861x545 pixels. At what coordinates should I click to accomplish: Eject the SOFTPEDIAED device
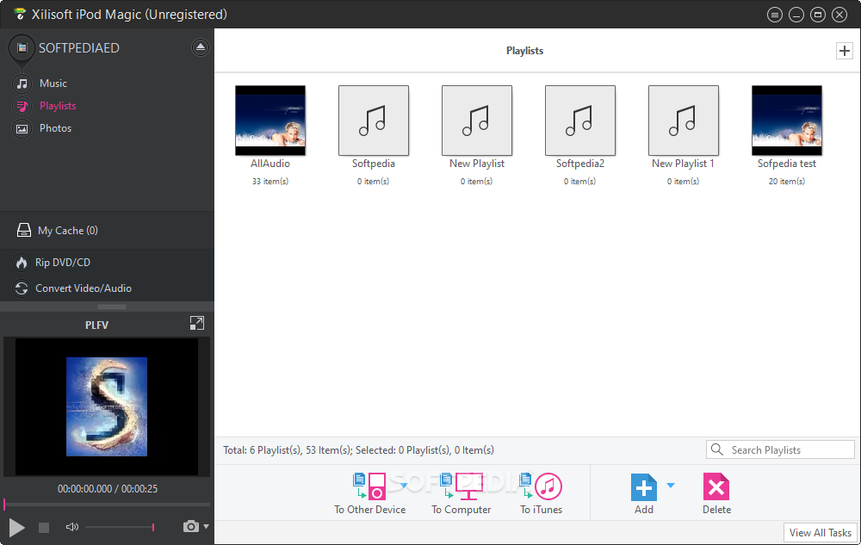coord(201,47)
